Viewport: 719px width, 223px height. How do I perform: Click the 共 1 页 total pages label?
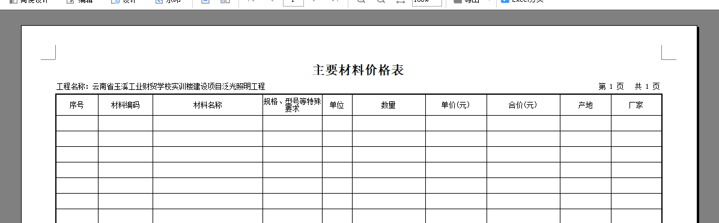coord(647,86)
